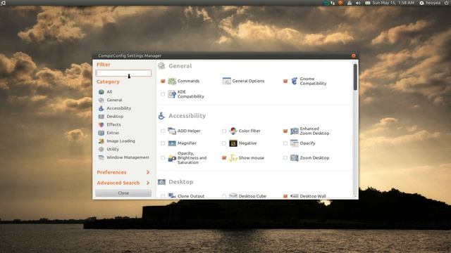Screen dimensions: 451x253
Task: Click the date and time clock
Action: 393,3
